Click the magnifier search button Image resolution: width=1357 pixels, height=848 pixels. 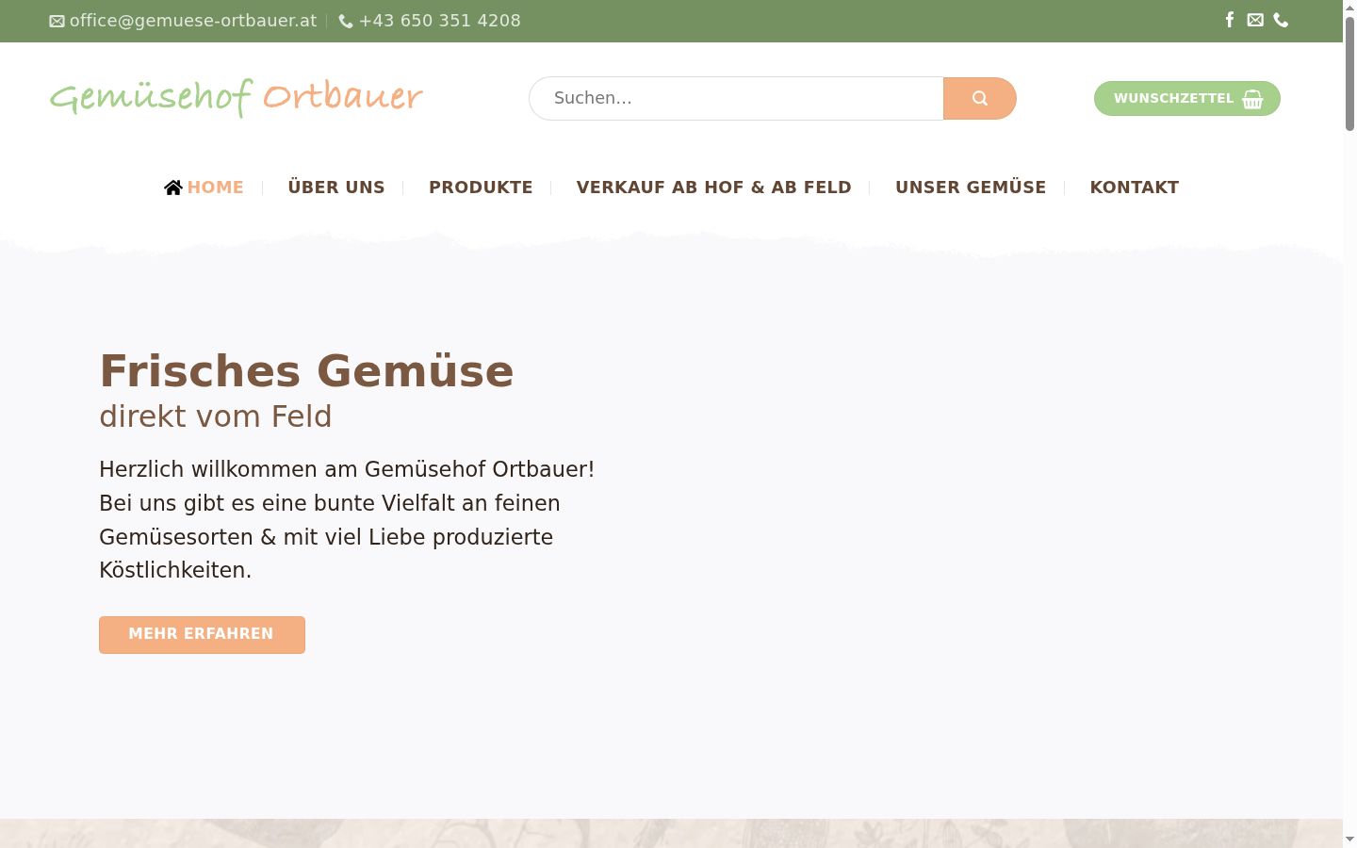coord(980,98)
